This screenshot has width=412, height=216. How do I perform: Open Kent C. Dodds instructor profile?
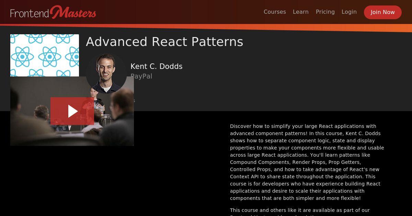(157, 67)
